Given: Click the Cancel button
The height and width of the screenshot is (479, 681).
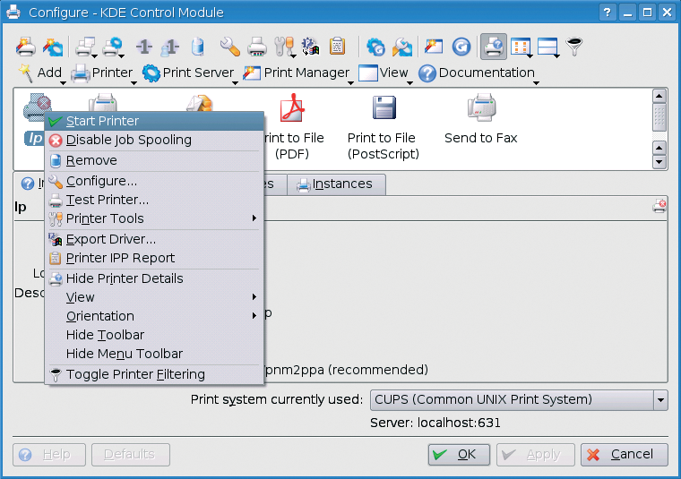Looking at the screenshot, I should (625, 454).
